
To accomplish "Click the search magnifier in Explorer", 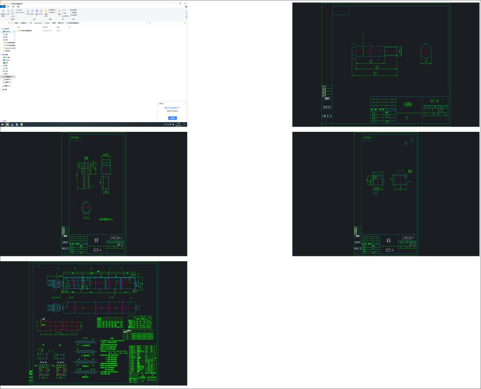I will (x=184, y=23).
